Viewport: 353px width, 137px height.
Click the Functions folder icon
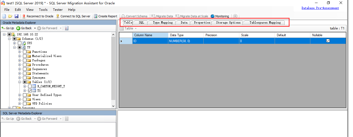pyautogui.click(x=29, y=52)
